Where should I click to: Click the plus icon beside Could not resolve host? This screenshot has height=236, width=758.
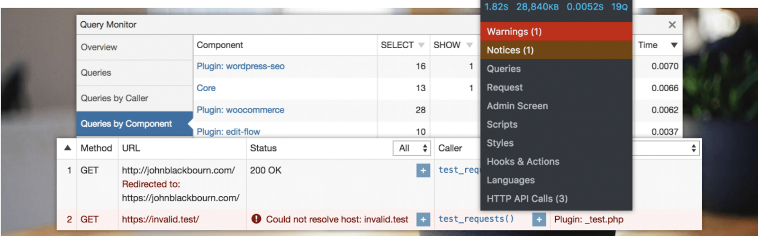point(423,219)
